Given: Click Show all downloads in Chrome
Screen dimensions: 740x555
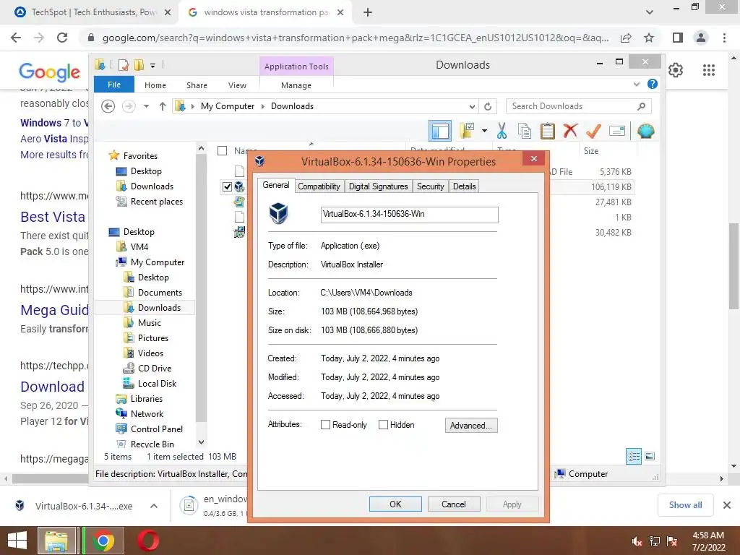Looking at the screenshot, I should pyautogui.click(x=685, y=505).
